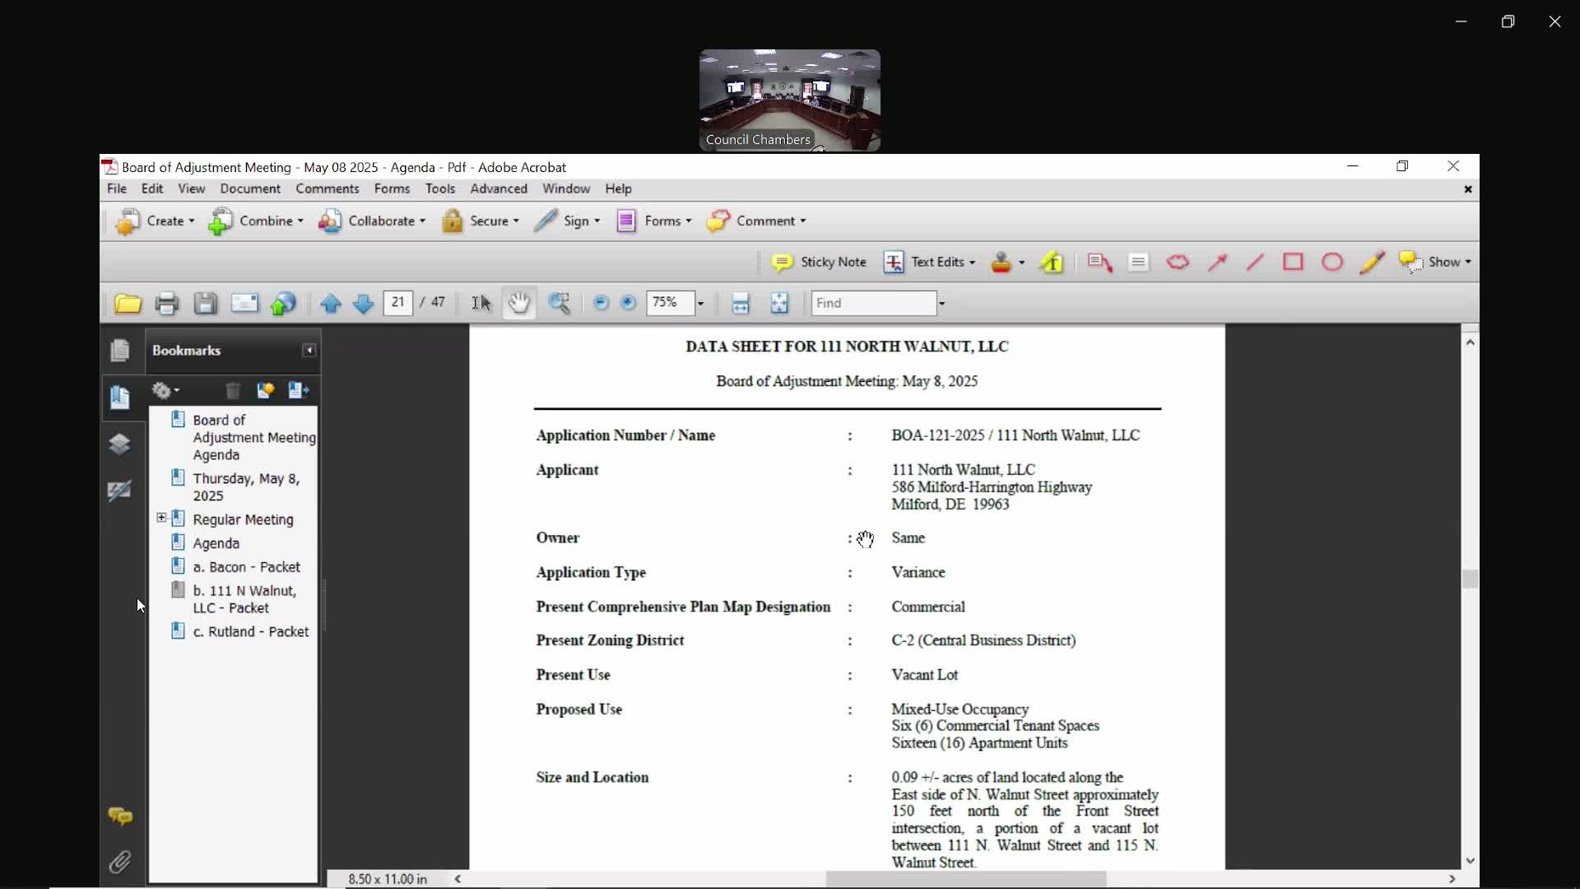Toggle the Comments list panel

point(120,817)
